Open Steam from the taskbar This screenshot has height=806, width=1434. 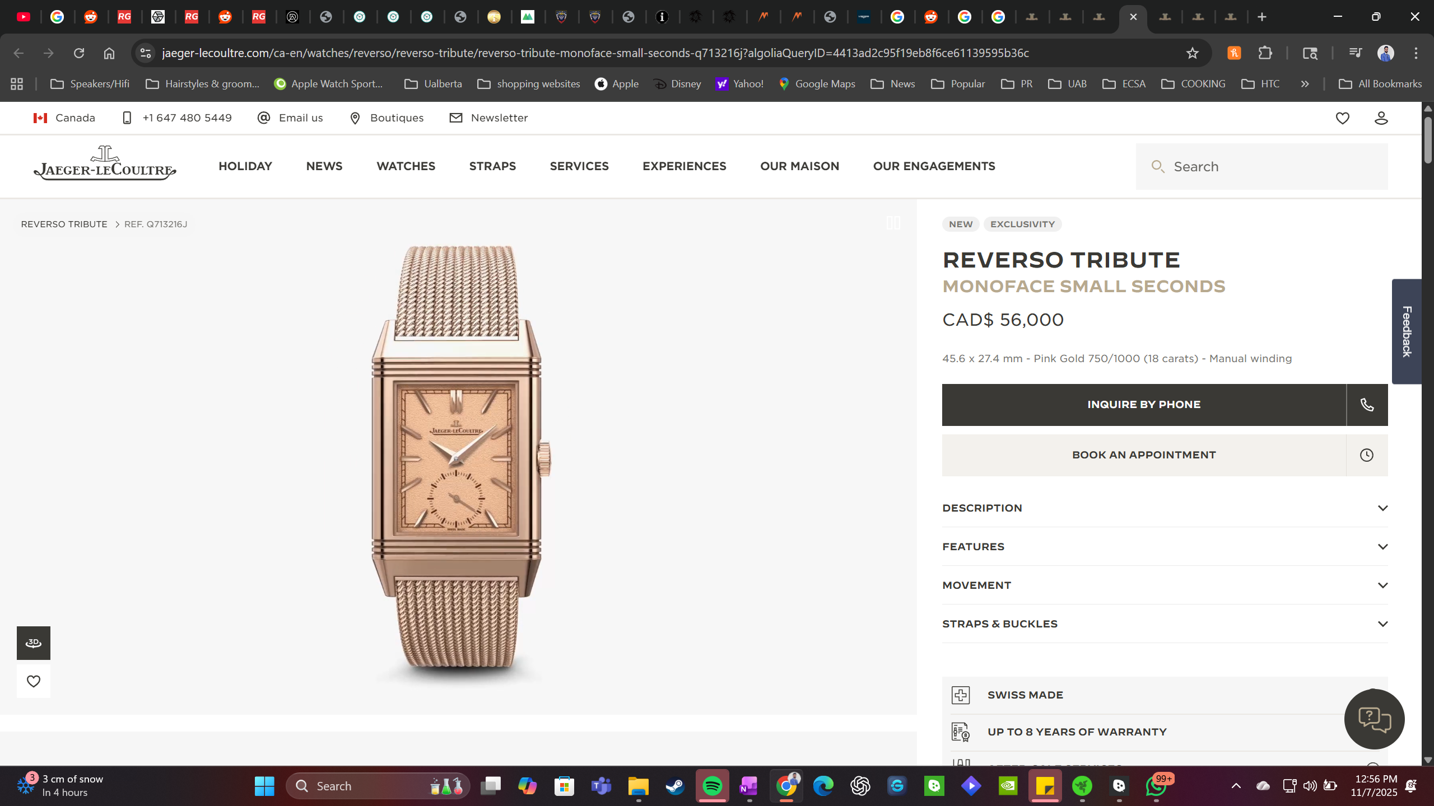(675, 786)
